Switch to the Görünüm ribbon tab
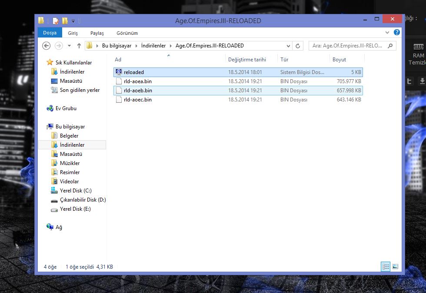The image size is (426, 293). pos(127,33)
